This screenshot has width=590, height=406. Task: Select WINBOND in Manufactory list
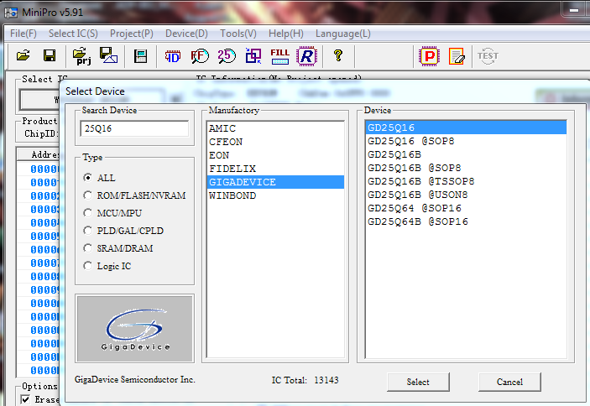click(x=275, y=195)
